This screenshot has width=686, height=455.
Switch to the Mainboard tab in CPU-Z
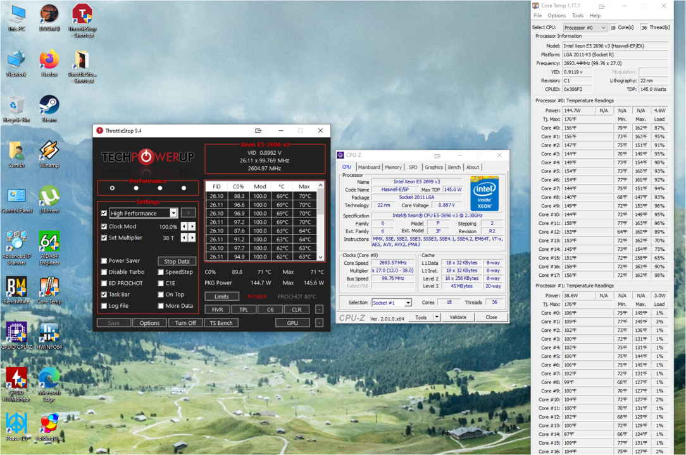click(x=369, y=167)
